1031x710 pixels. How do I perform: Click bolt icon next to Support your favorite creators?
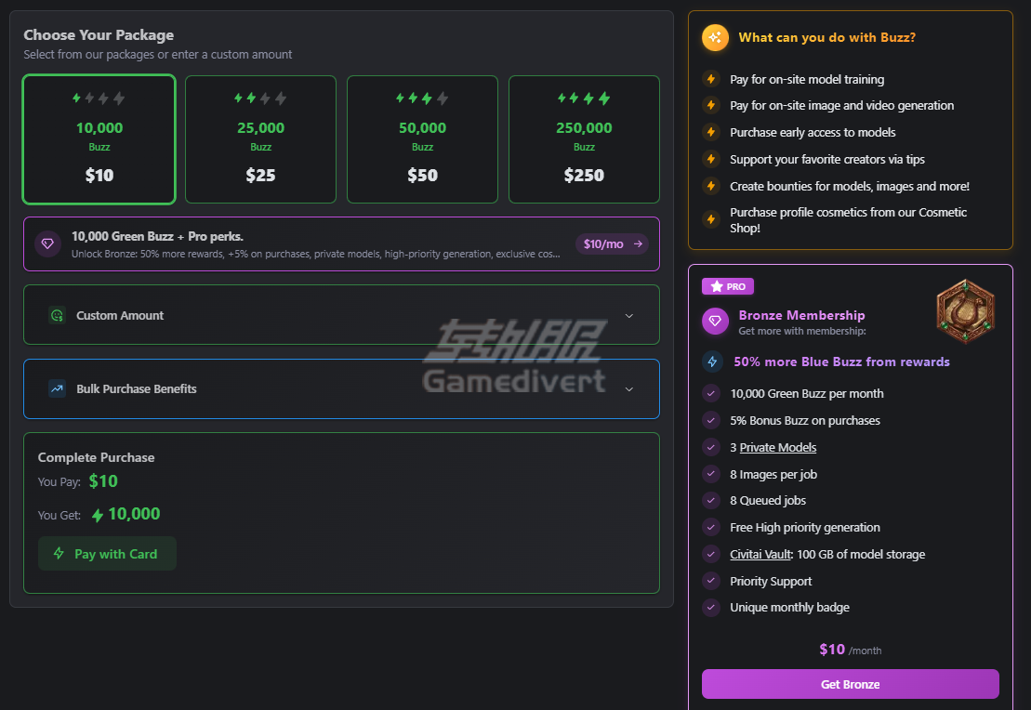point(711,159)
